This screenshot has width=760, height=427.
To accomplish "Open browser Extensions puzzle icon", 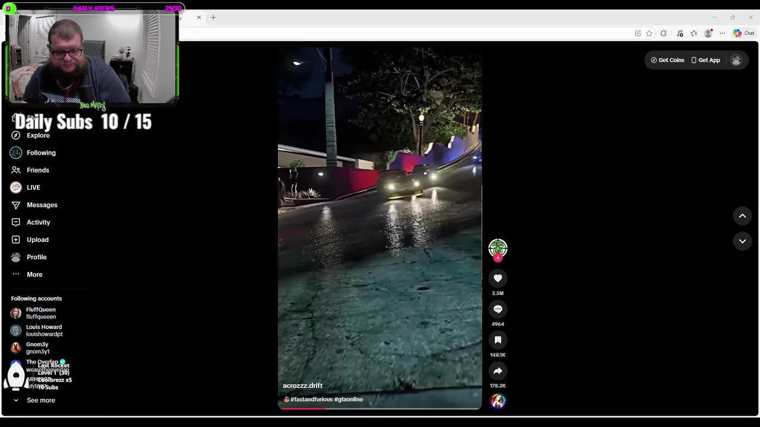I will click(663, 33).
